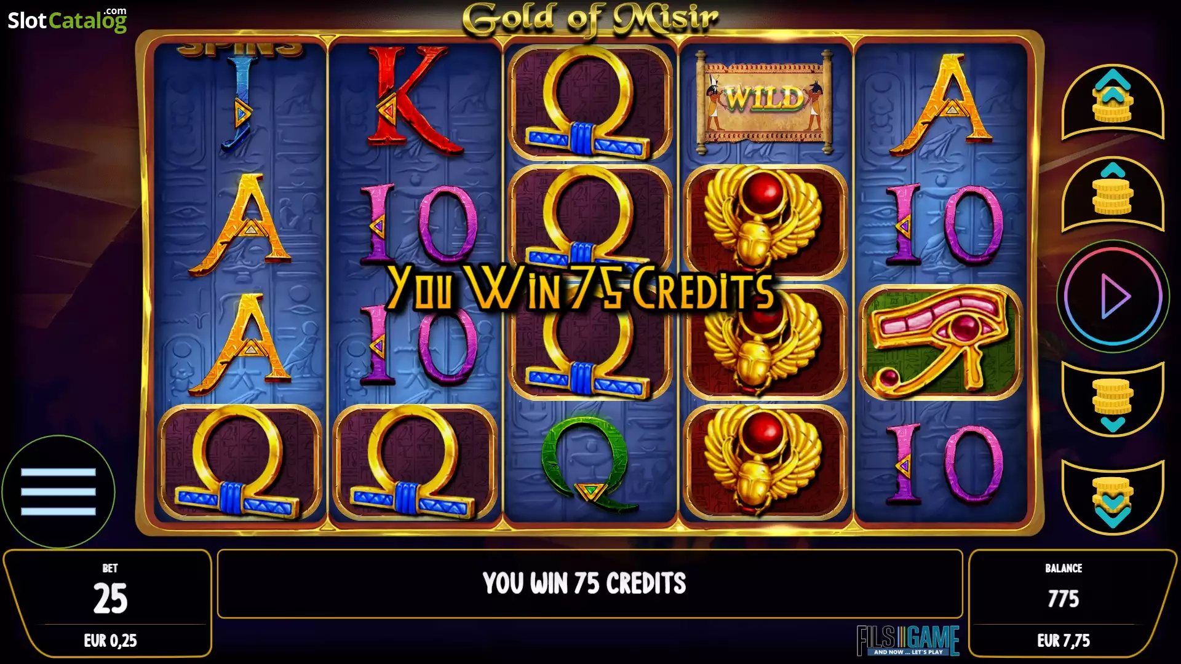Image resolution: width=1181 pixels, height=664 pixels.
Task: Click the Gold of Misir title
Action: (590, 18)
